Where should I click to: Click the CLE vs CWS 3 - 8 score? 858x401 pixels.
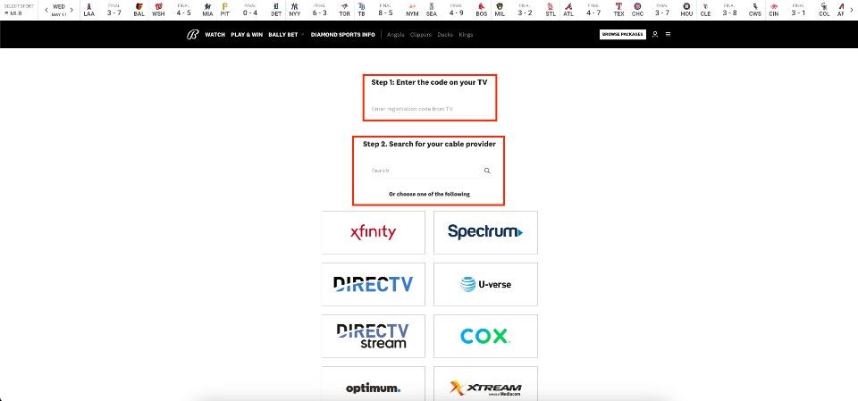[x=729, y=13]
